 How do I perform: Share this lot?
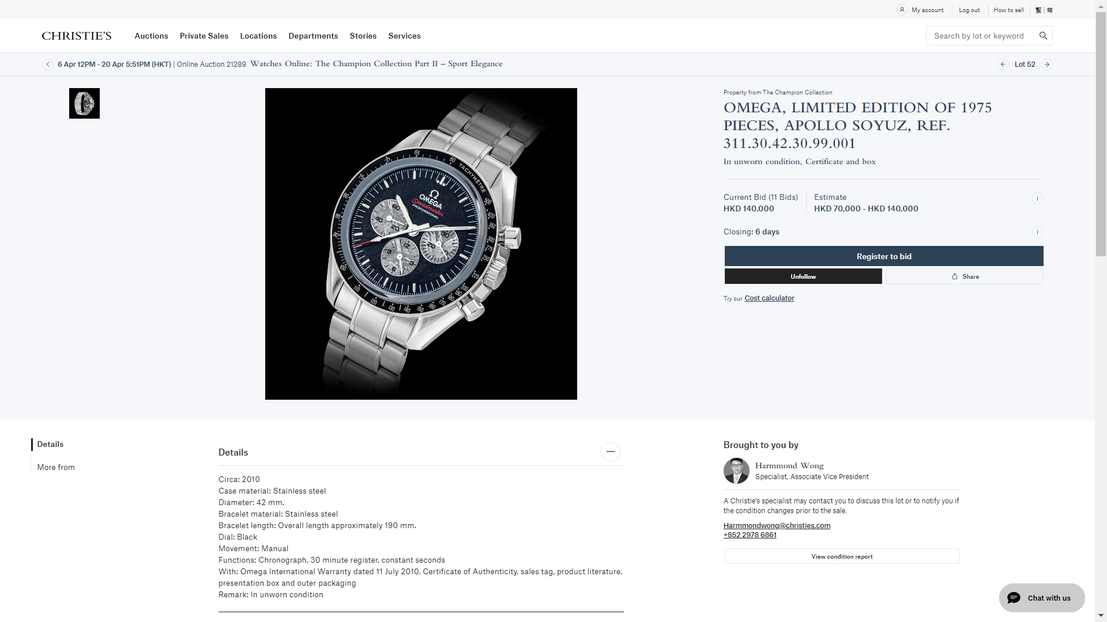click(x=965, y=276)
